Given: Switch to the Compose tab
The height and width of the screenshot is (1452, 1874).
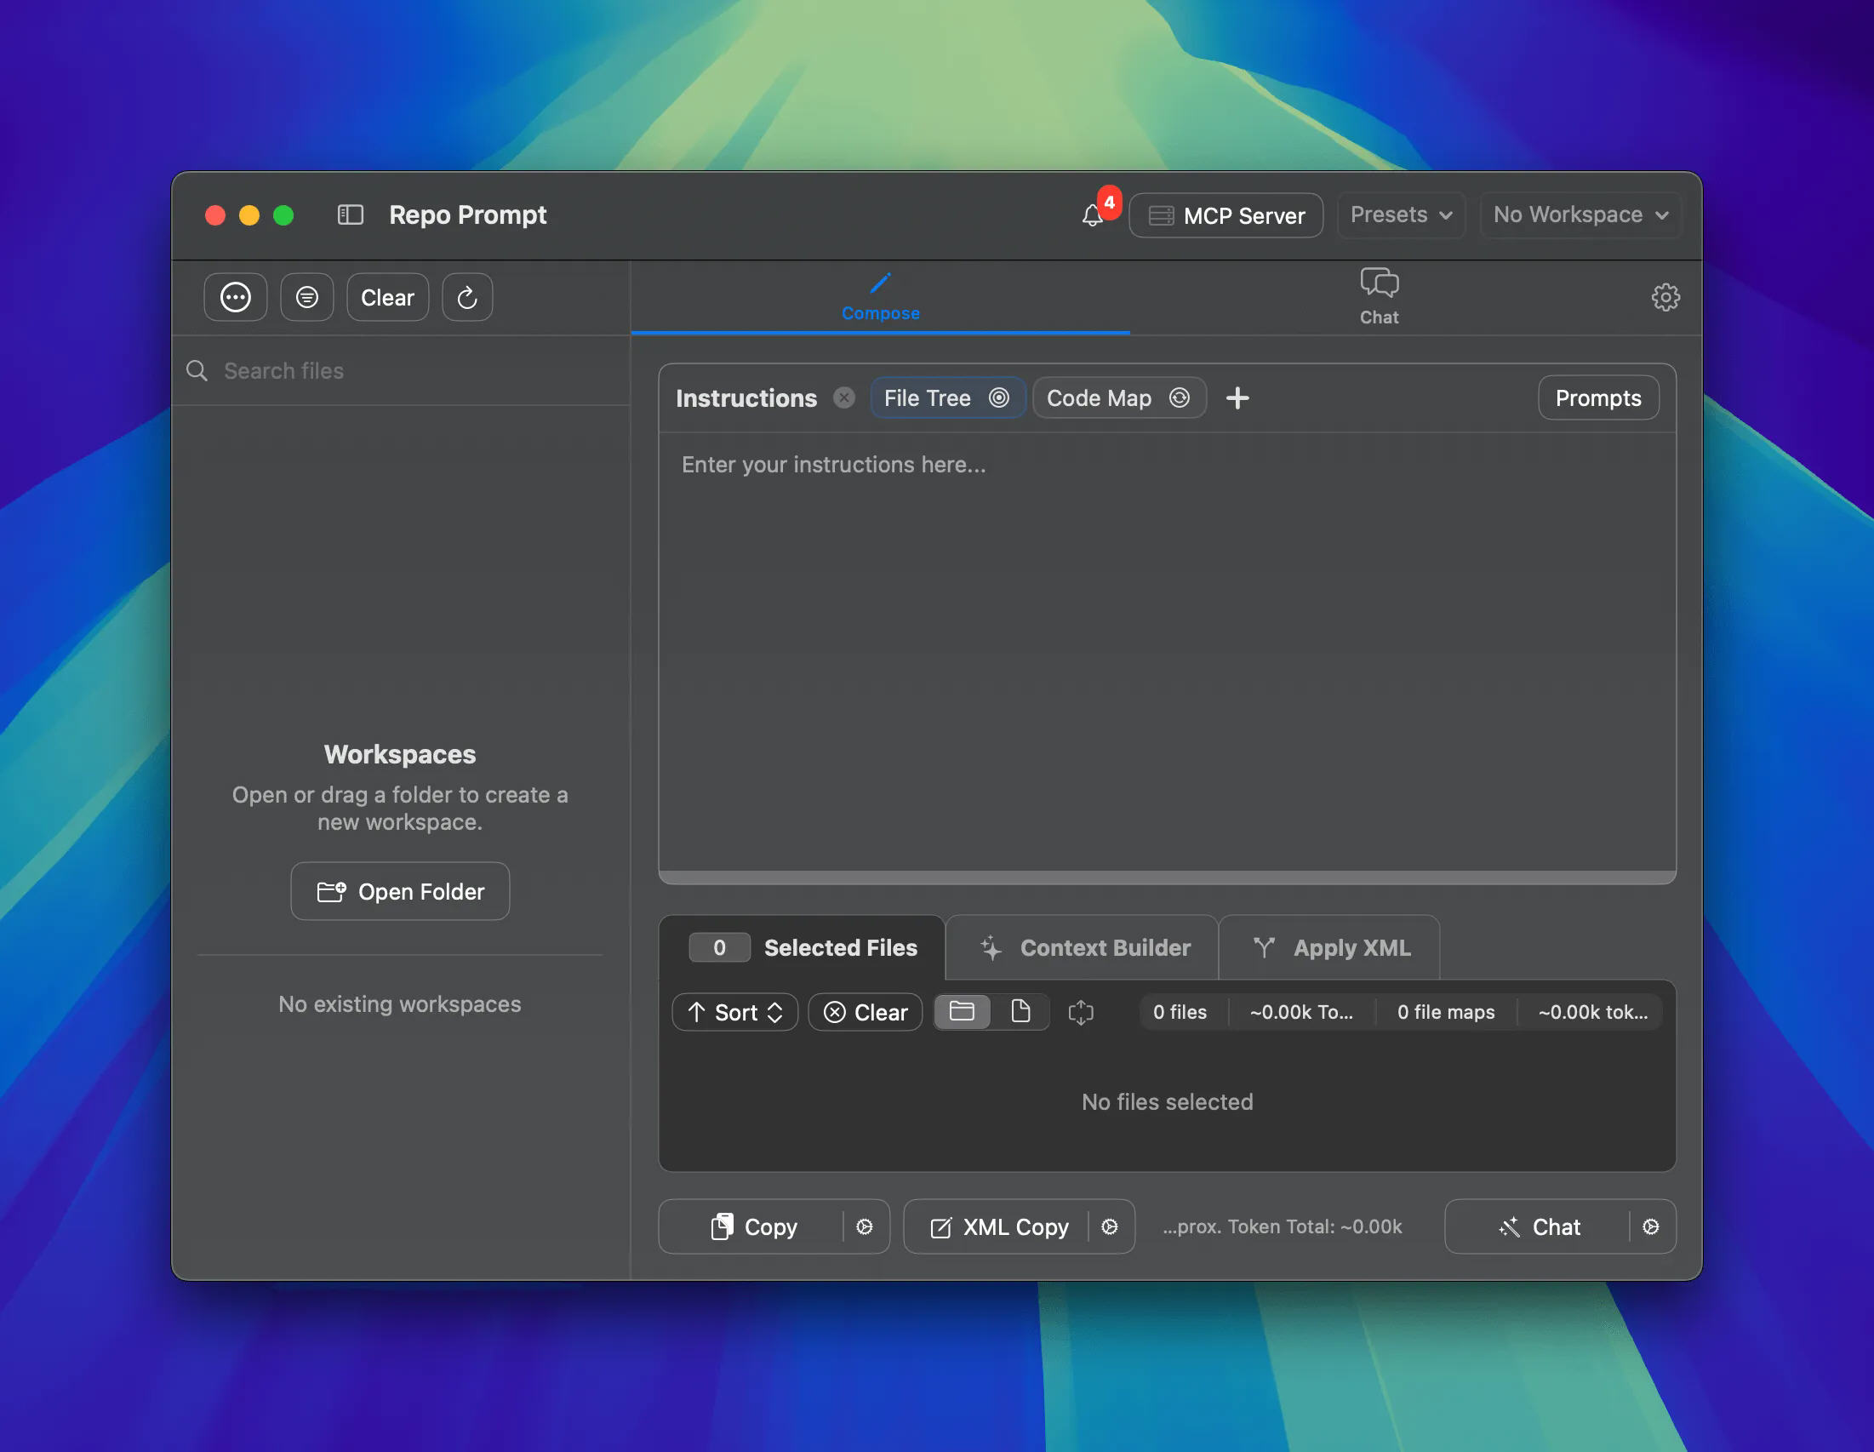Looking at the screenshot, I should coord(880,297).
